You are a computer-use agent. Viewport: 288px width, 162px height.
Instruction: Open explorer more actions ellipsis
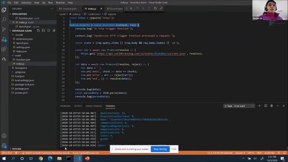[52, 9]
